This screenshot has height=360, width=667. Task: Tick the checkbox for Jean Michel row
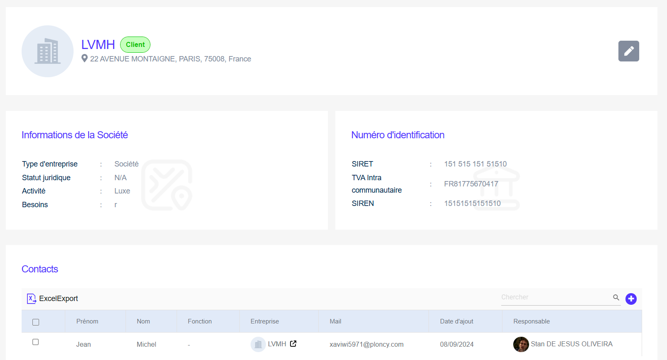(x=36, y=342)
